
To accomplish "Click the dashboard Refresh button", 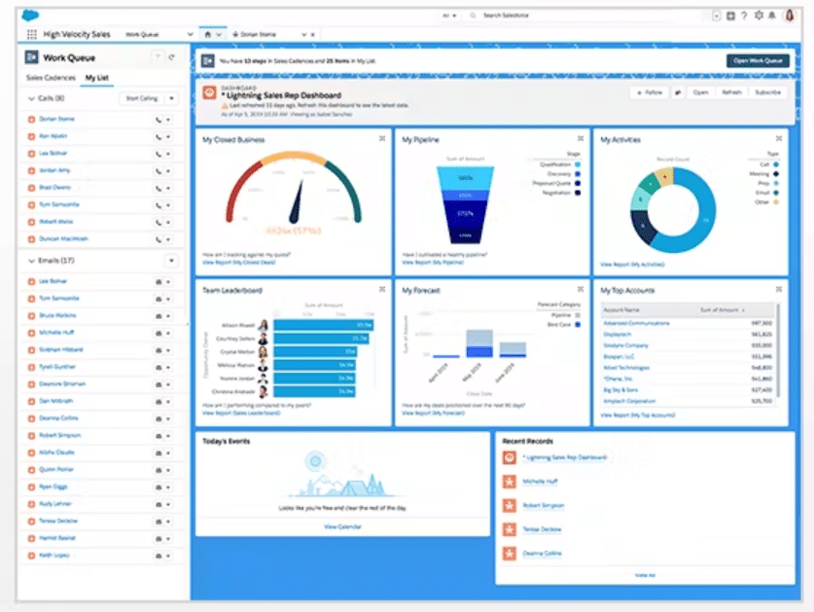I will pyautogui.click(x=730, y=92).
